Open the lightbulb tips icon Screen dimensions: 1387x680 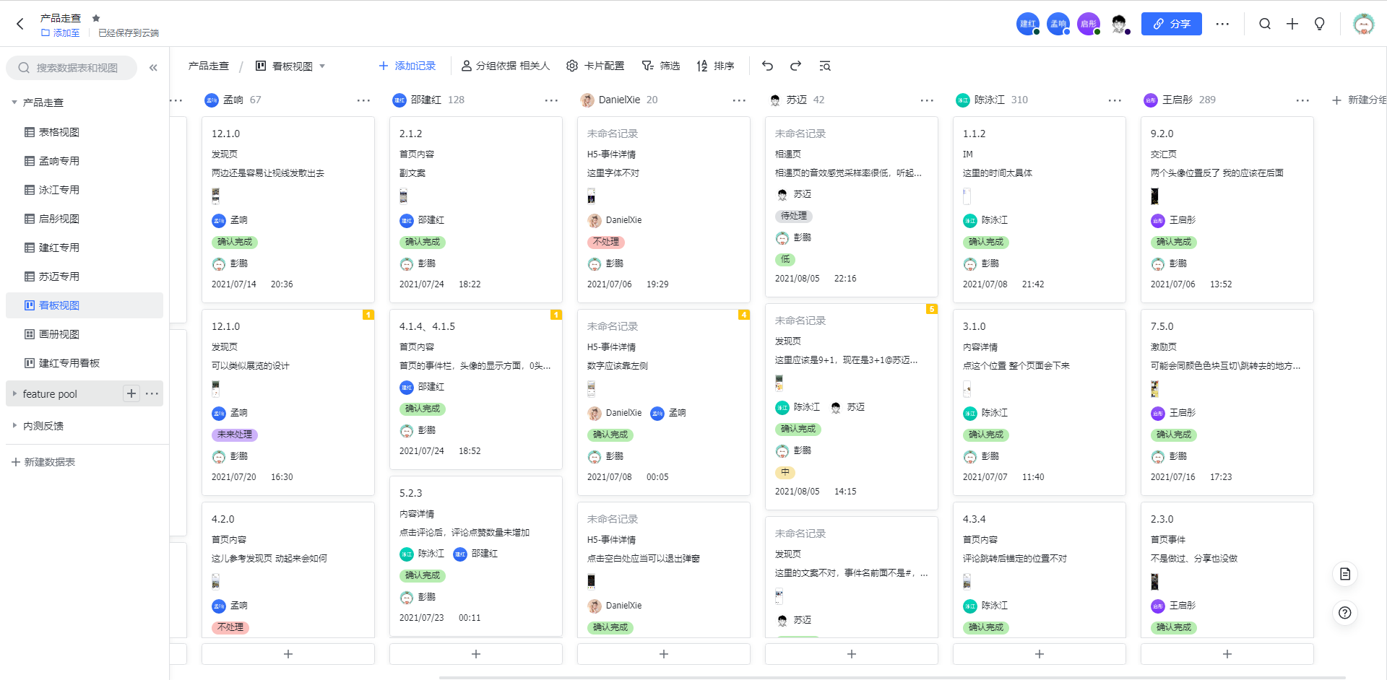point(1319,24)
